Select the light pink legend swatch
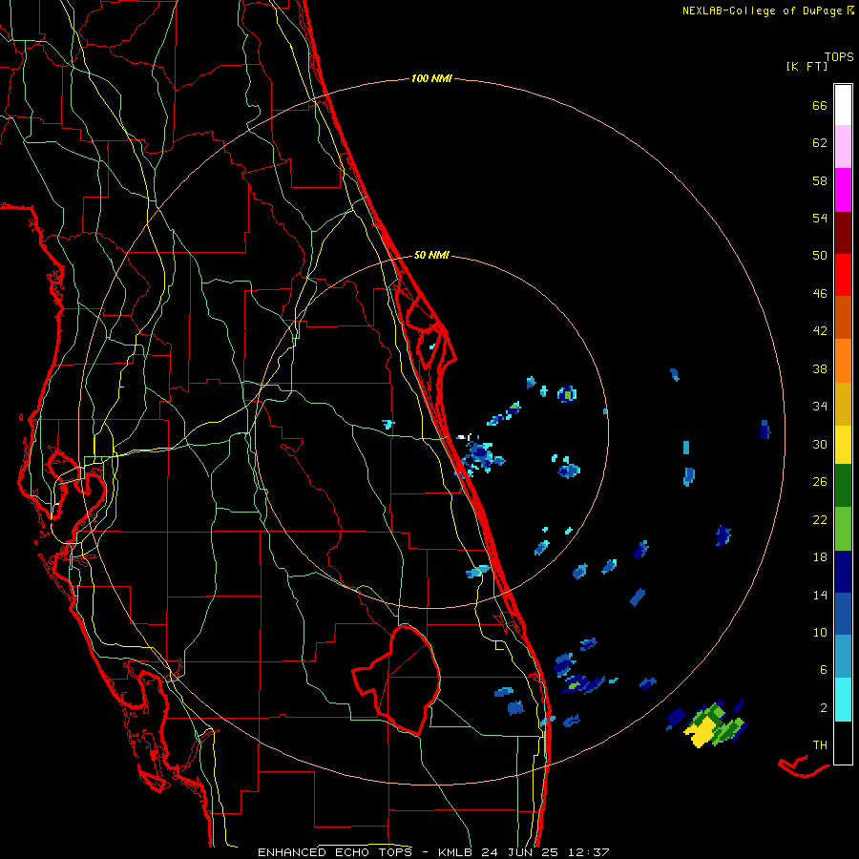Viewport: 859px width, 859px height. [x=843, y=146]
